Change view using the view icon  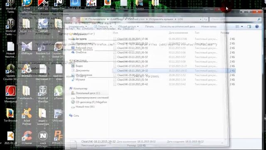[237, 27]
